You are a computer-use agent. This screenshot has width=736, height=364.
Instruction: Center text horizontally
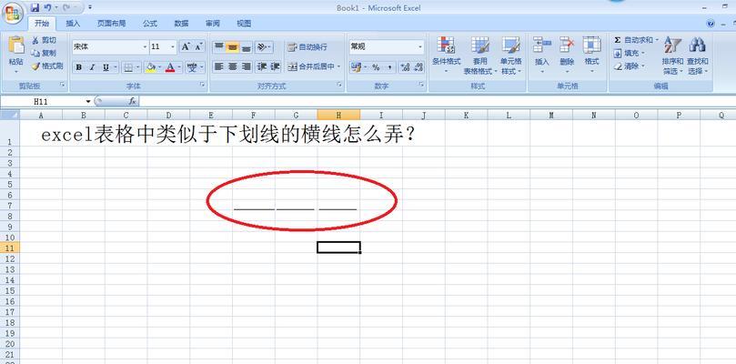[x=232, y=67]
